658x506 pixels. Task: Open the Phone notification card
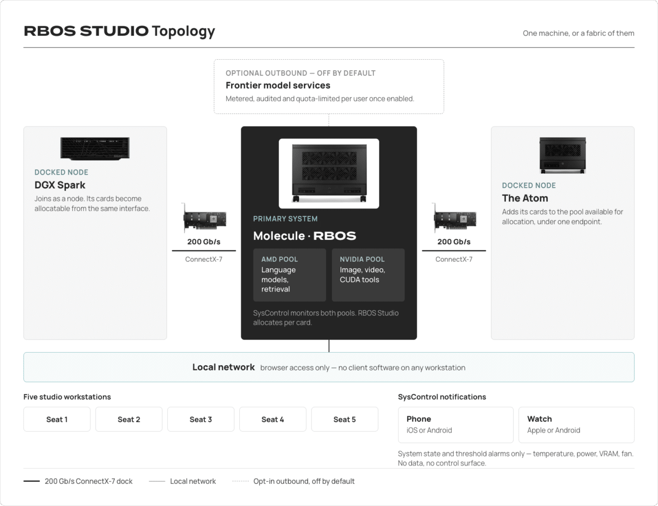point(456,425)
